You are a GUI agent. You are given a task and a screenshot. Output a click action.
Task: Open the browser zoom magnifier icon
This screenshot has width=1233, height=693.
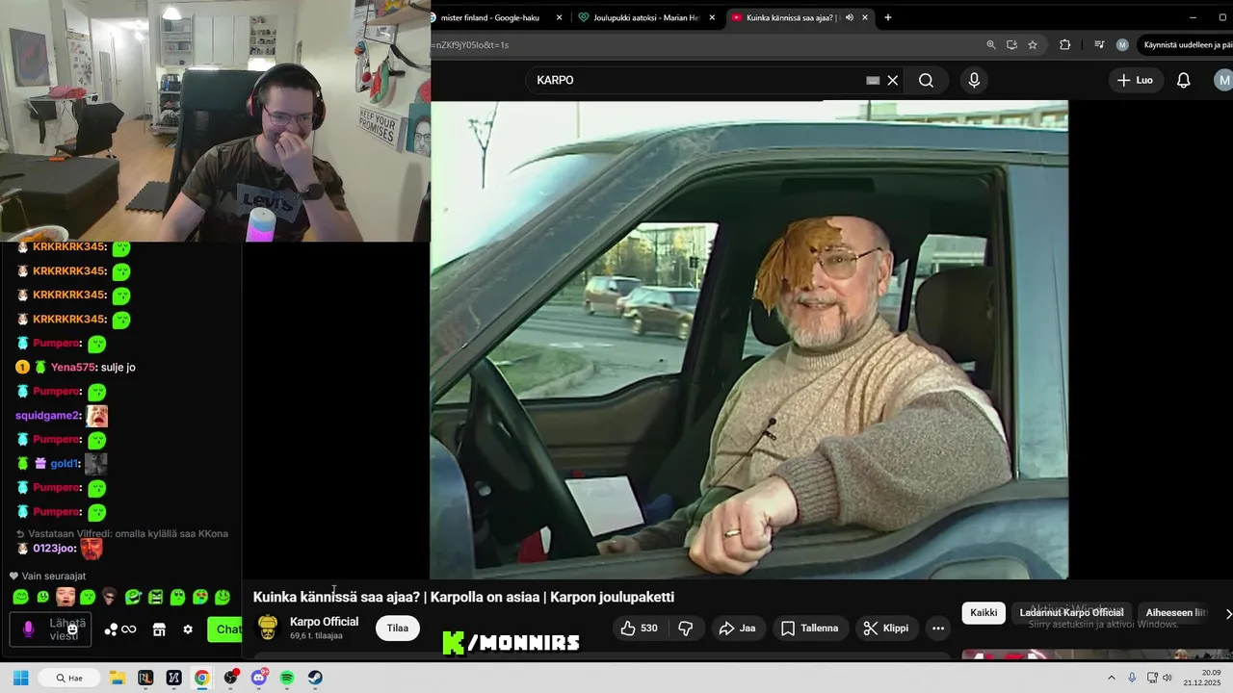click(x=991, y=44)
